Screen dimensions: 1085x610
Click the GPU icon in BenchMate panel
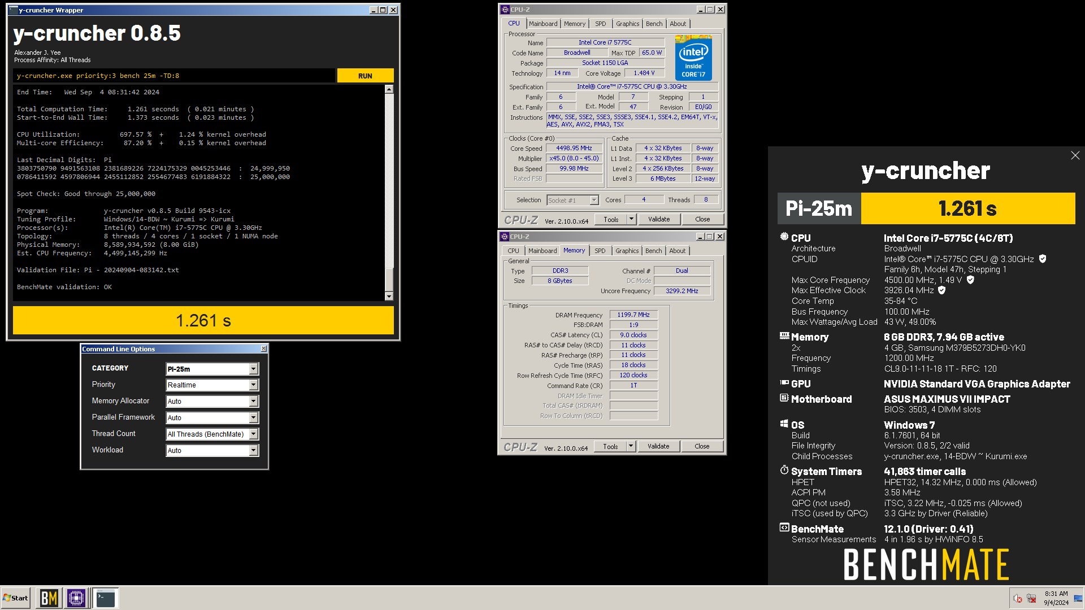(784, 383)
